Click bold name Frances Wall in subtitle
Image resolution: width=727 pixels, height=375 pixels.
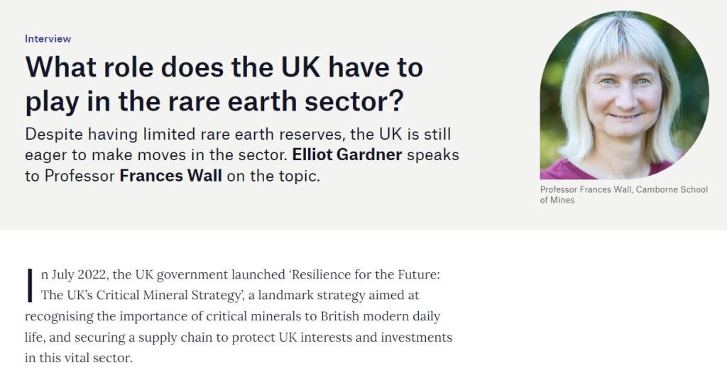tap(170, 177)
